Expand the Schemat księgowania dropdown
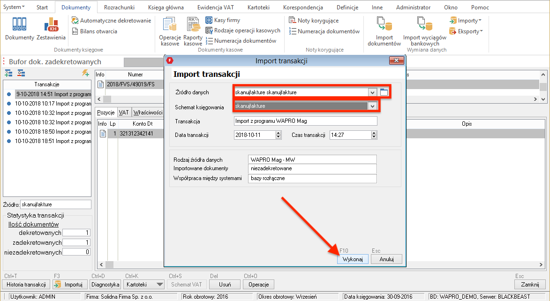 [x=372, y=106]
